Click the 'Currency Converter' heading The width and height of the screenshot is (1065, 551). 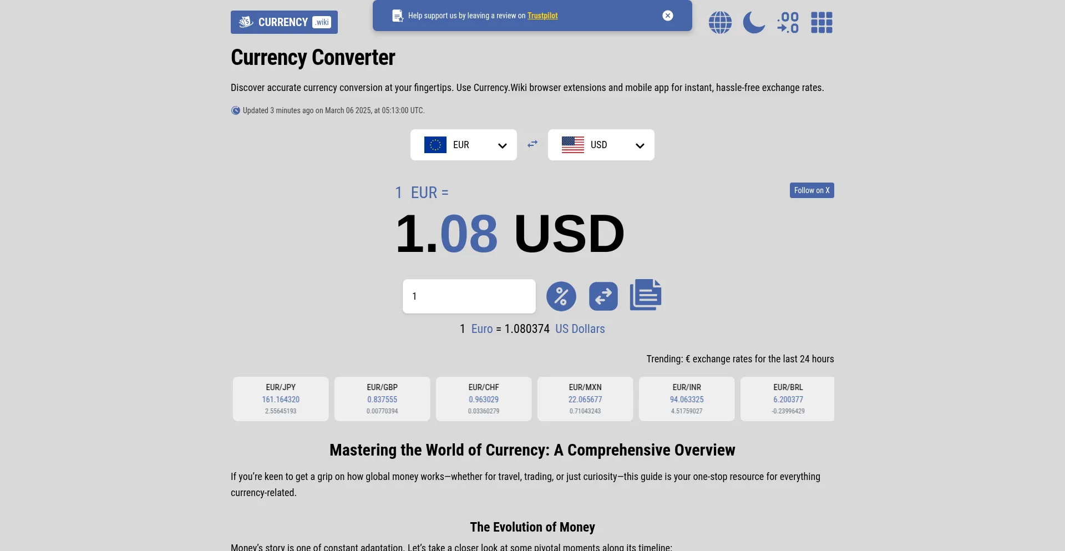(313, 58)
